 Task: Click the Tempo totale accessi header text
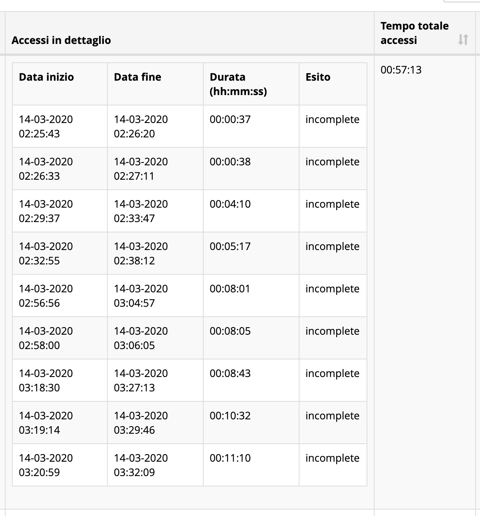(x=414, y=33)
